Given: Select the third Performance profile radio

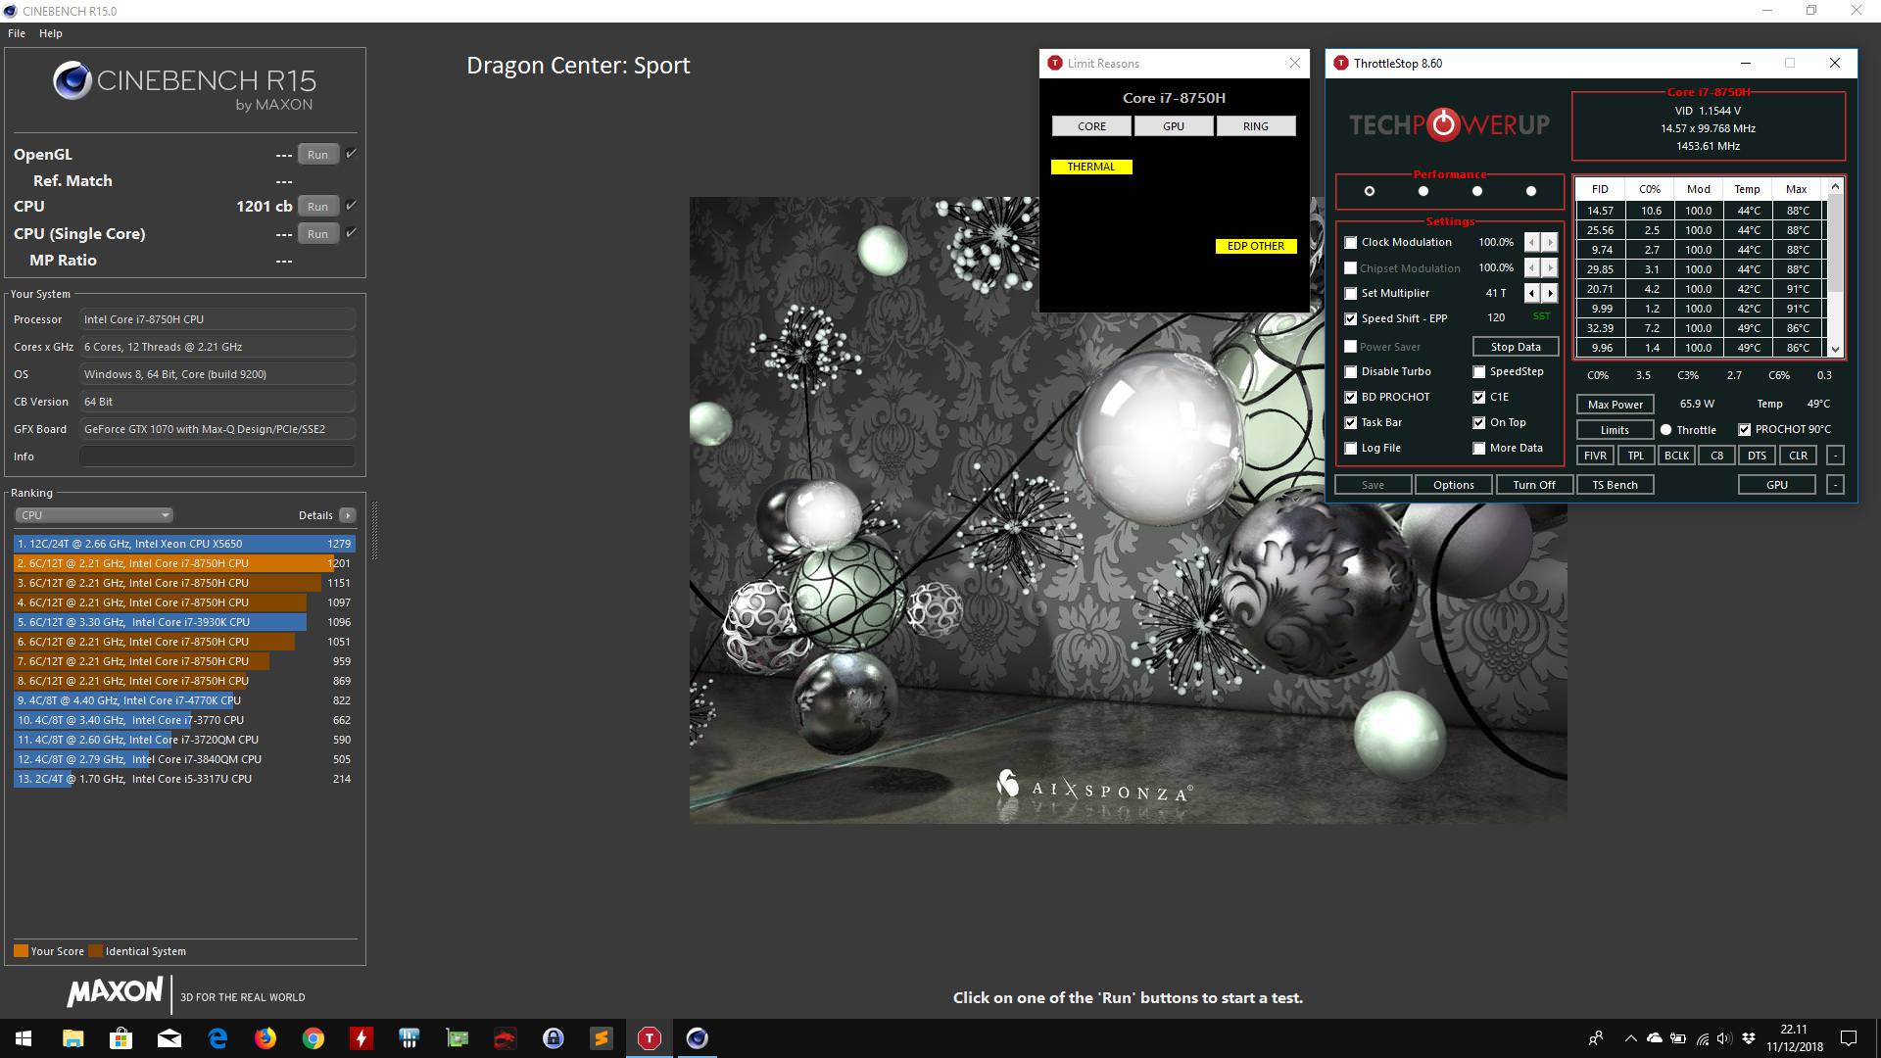Looking at the screenshot, I should pyautogui.click(x=1477, y=191).
